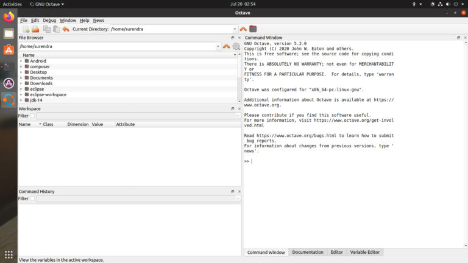Image resolution: width=468 pixels, height=263 pixels.
Task: Open the Debug menu
Action: pyautogui.click(x=49, y=21)
